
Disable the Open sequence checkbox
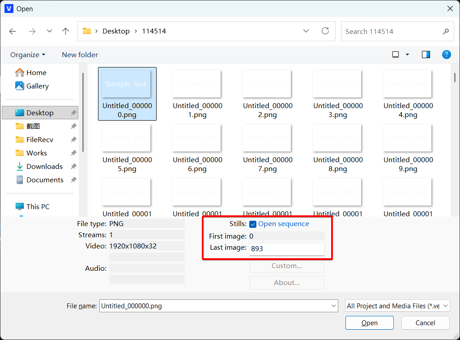[253, 224]
